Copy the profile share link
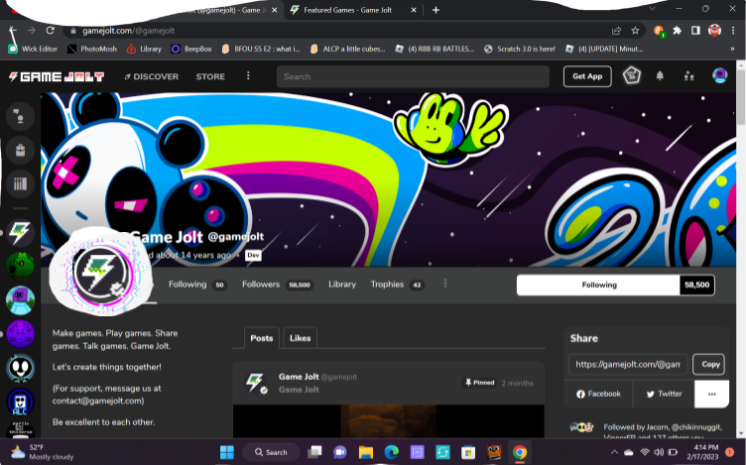 point(709,364)
